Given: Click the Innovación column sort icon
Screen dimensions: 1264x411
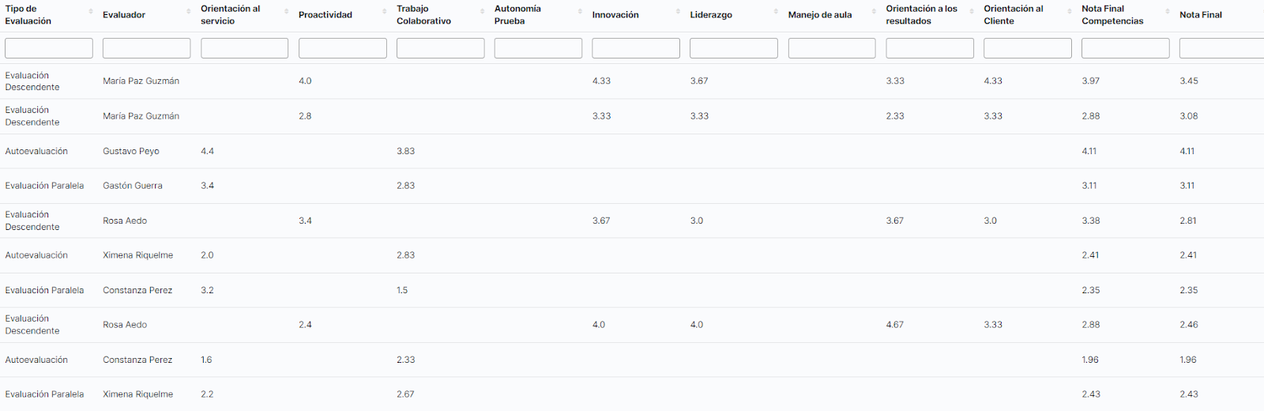Looking at the screenshot, I should click(679, 12).
